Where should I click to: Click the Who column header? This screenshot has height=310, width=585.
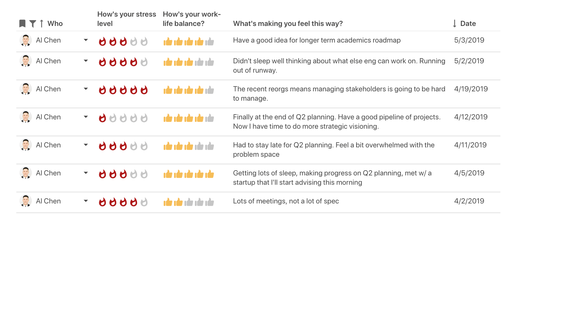coord(55,24)
